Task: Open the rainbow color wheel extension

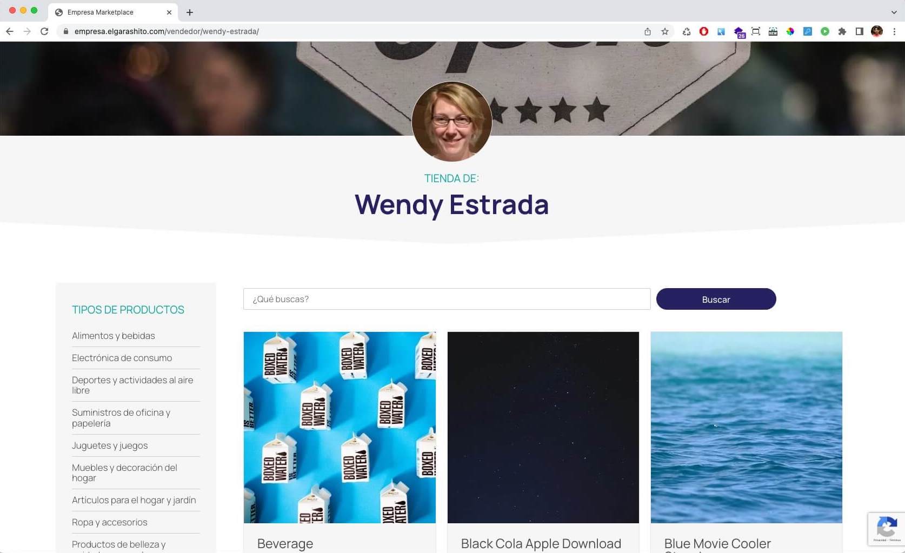Action: coord(790,31)
